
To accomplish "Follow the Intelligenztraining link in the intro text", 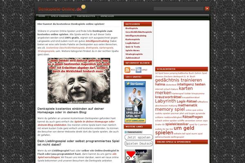I will 97,41.
